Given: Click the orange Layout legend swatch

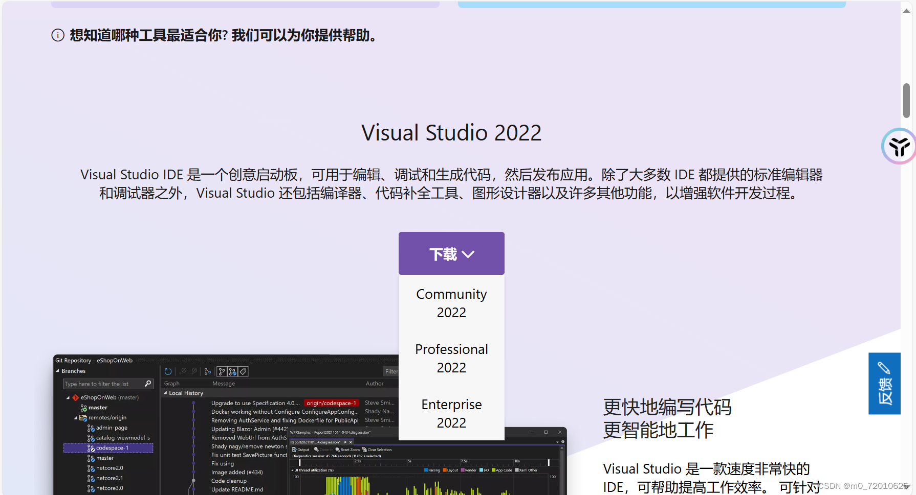Looking at the screenshot, I should 445,470.
